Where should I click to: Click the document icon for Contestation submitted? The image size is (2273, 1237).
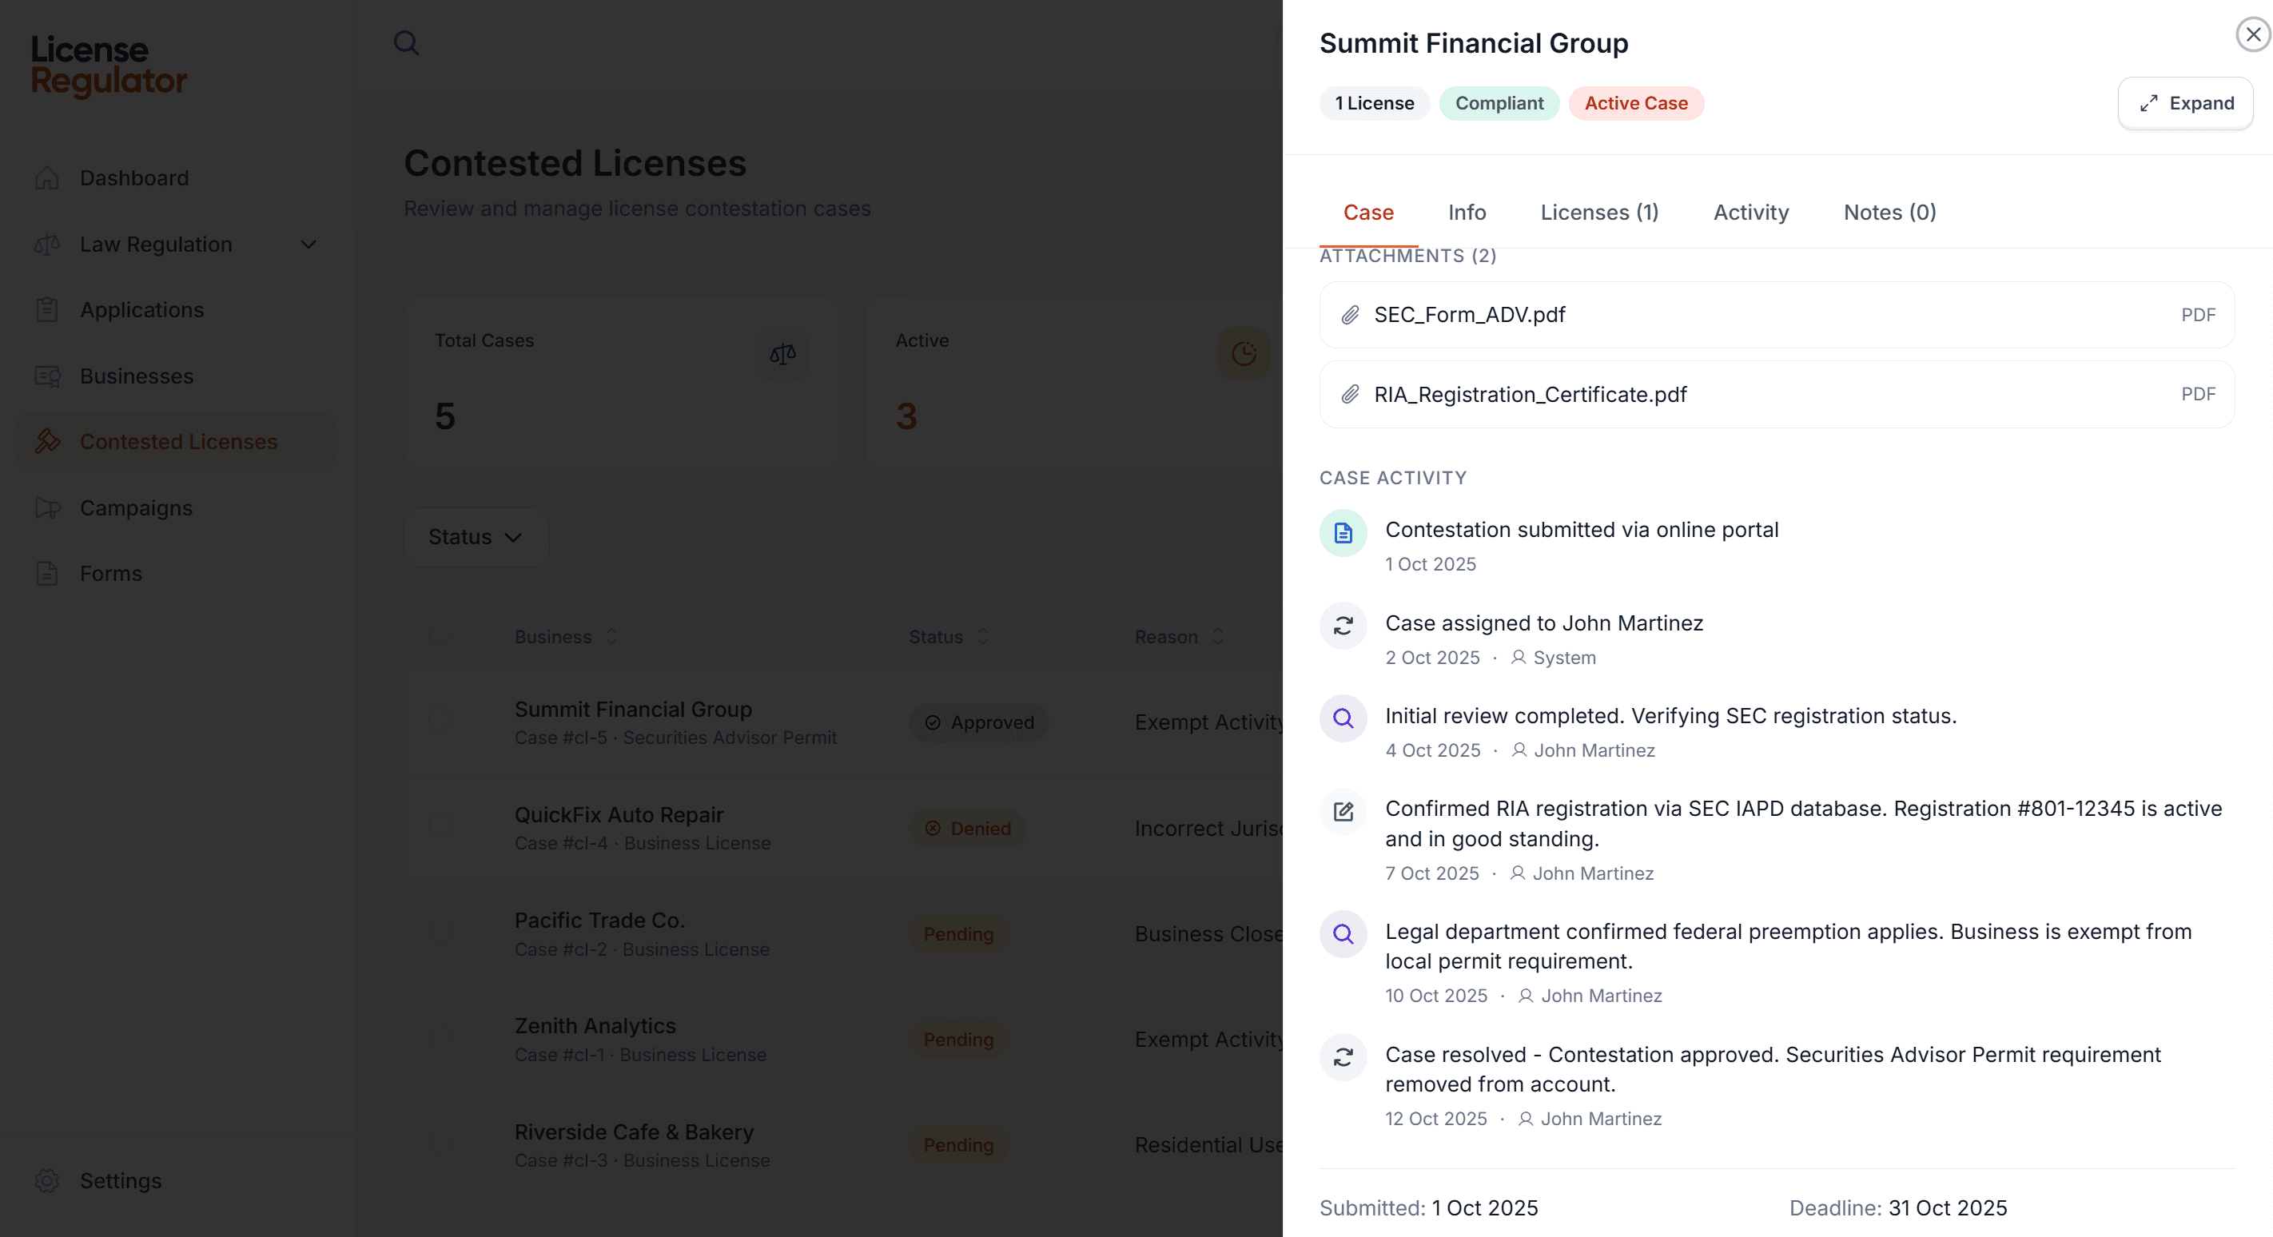(x=1343, y=533)
